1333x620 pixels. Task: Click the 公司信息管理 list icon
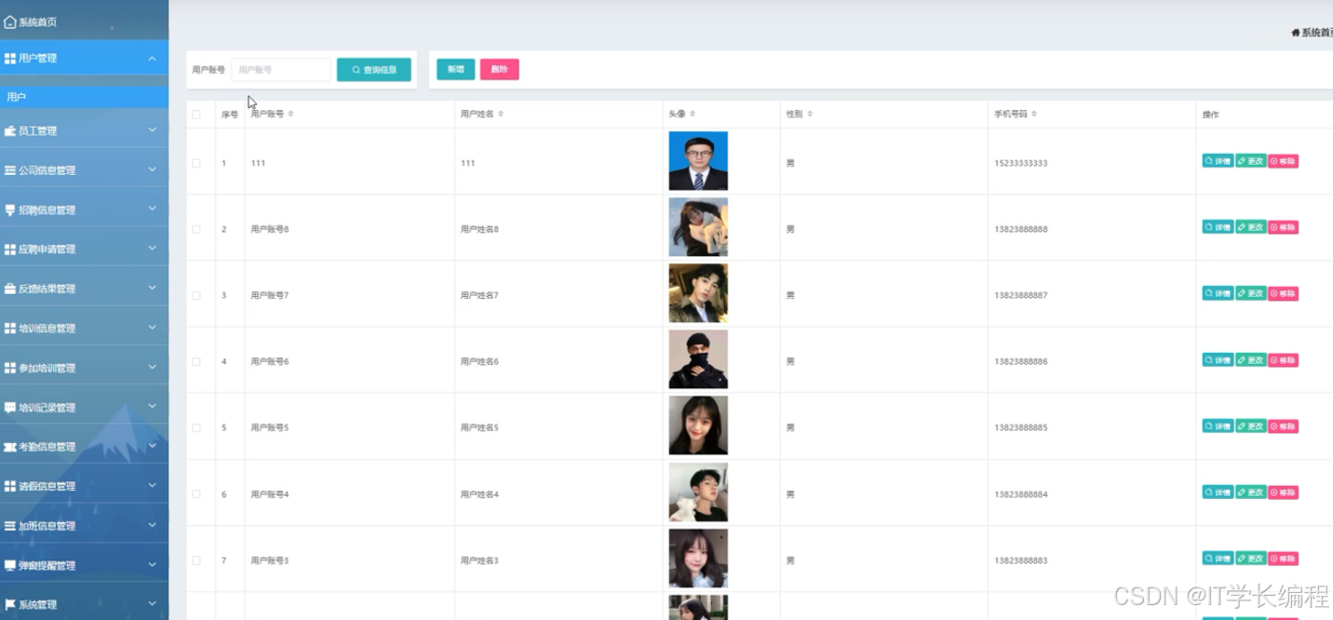pyautogui.click(x=10, y=170)
